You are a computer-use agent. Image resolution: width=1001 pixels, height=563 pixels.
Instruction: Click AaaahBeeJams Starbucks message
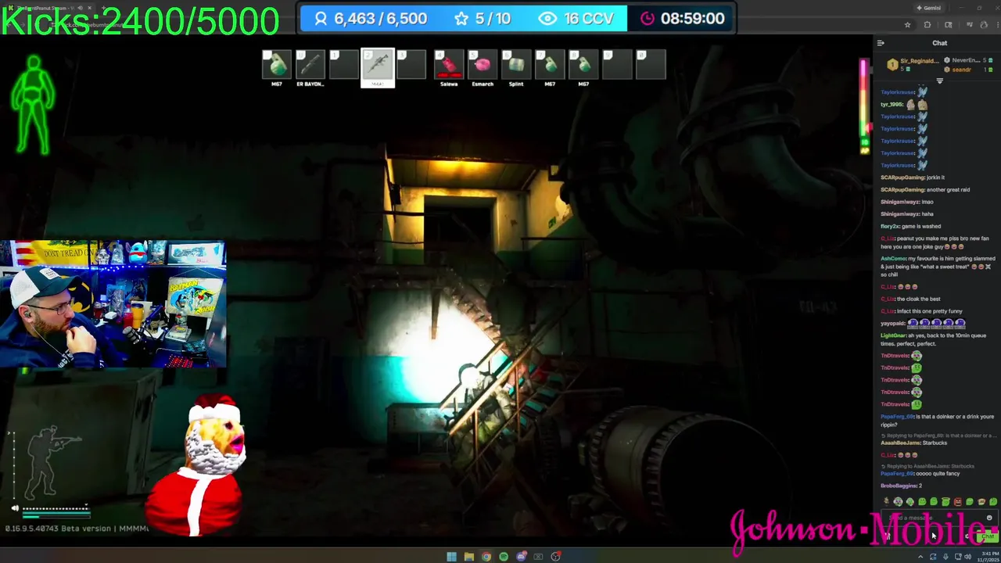[x=913, y=443]
